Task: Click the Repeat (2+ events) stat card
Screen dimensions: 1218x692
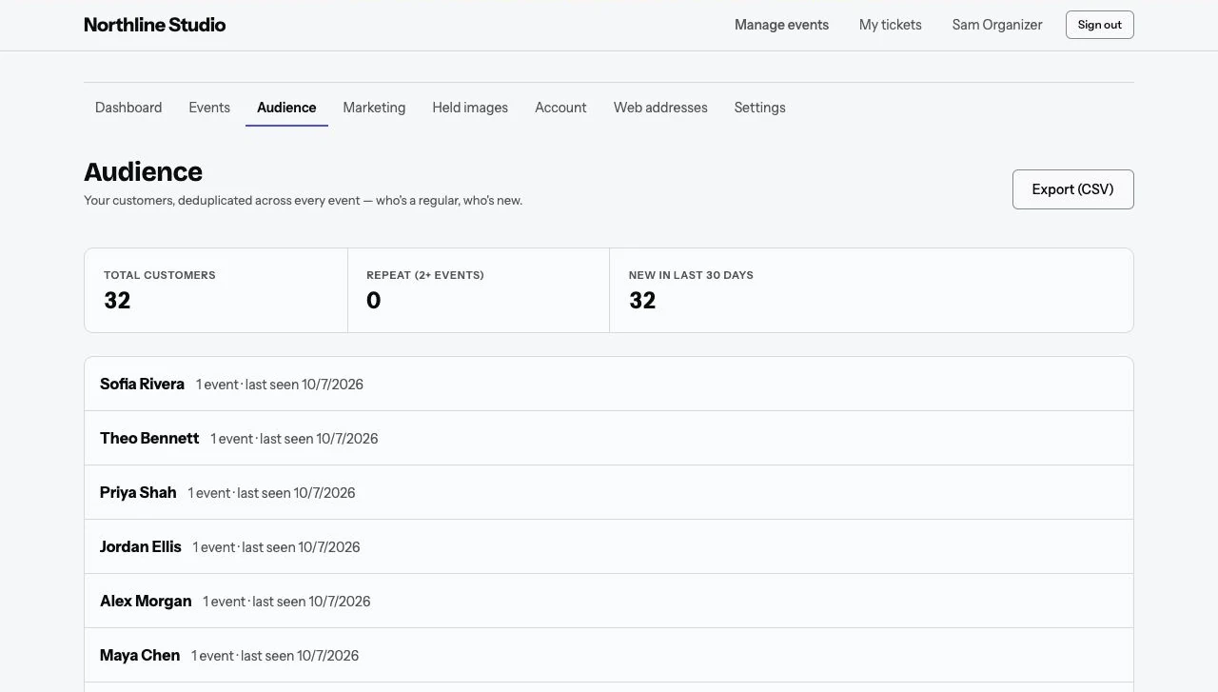Action: pyautogui.click(x=479, y=290)
